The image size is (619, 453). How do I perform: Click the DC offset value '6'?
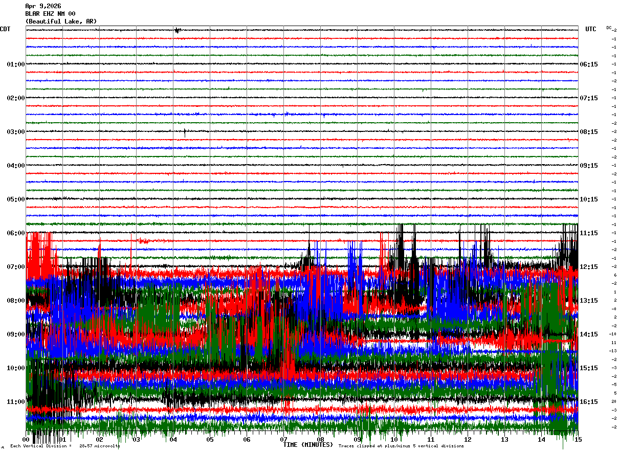(x=615, y=276)
